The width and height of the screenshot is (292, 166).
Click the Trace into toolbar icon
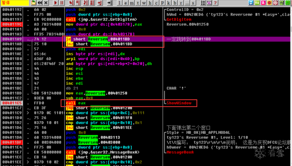coord(86,3)
